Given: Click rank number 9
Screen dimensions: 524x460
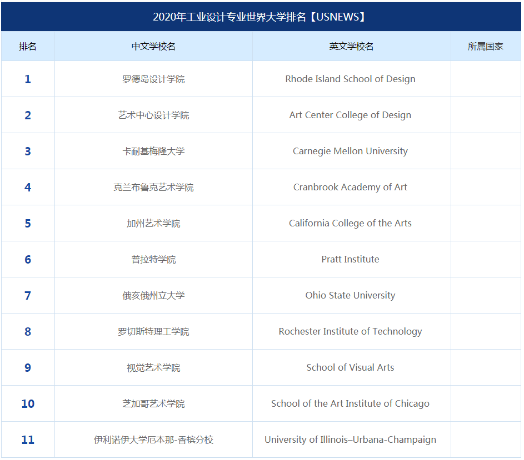Looking at the screenshot, I should click(x=28, y=367).
